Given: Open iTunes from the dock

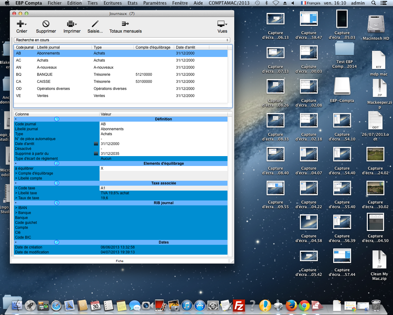Looking at the screenshot, I should [187, 305].
